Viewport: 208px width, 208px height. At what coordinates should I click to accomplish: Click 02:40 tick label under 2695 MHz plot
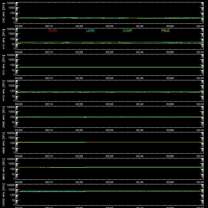pyautogui.click(x=140, y=130)
